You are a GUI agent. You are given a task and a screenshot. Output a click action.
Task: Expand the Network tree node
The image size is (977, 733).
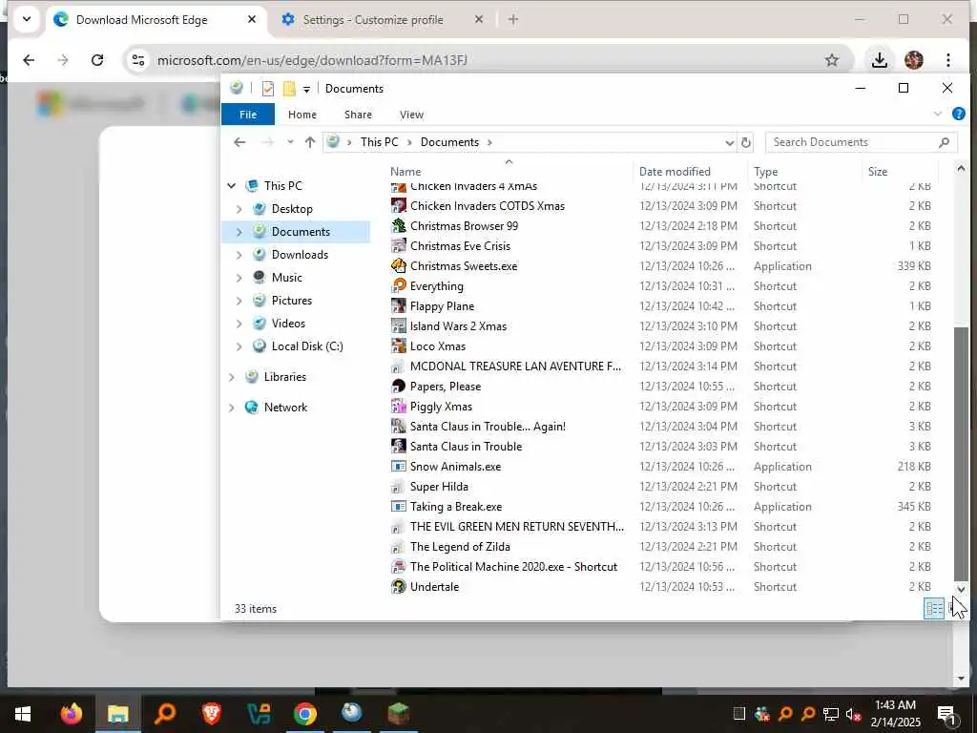pos(232,408)
